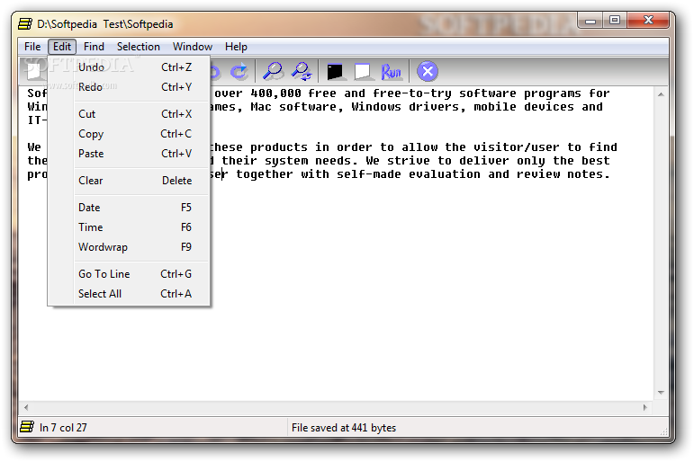
Task: Insert Time from the Edit menu
Action: point(129,227)
